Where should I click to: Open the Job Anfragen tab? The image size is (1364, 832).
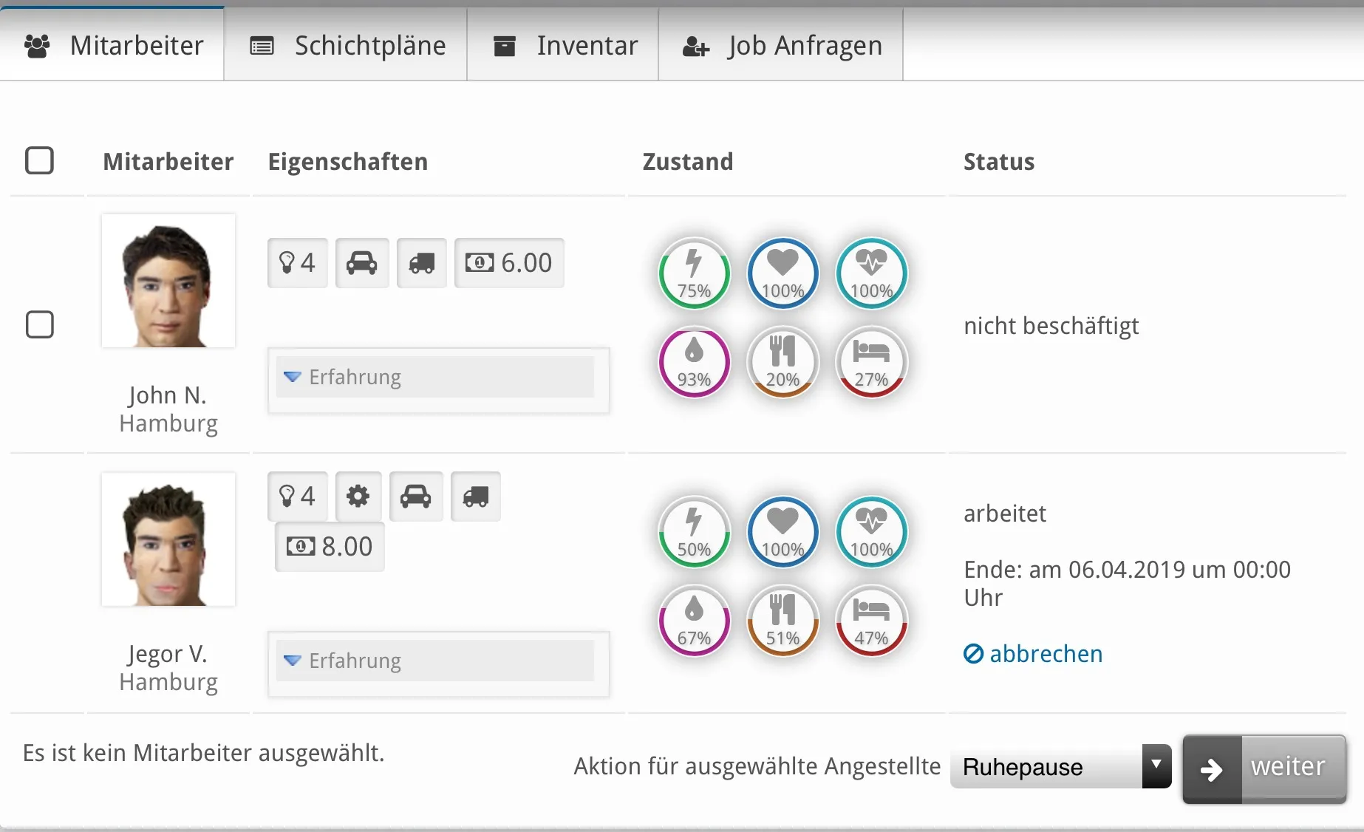(x=781, y=46)
